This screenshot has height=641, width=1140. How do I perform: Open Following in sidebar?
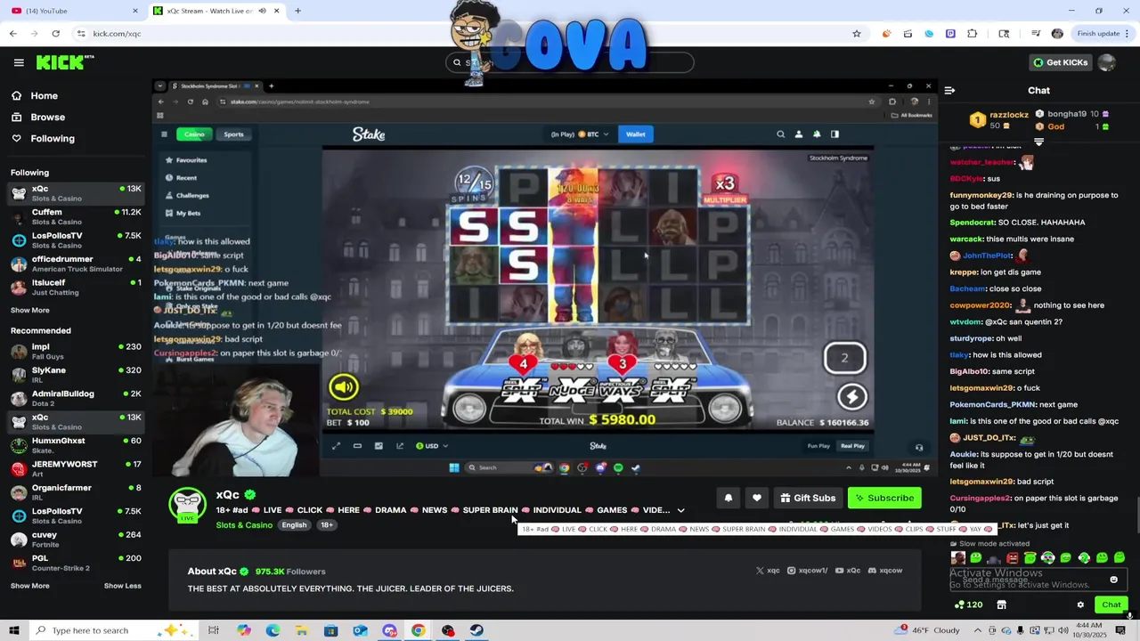[x=43, y=139]
